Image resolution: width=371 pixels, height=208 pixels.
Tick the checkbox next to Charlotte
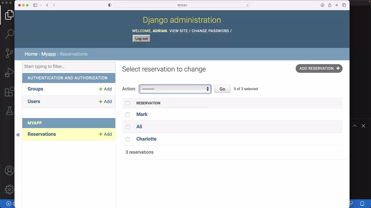(128, 139)
